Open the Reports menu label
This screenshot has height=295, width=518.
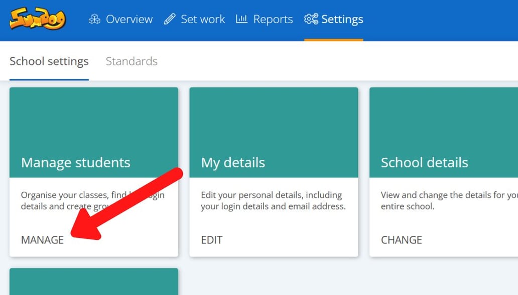tap(273, 19)
